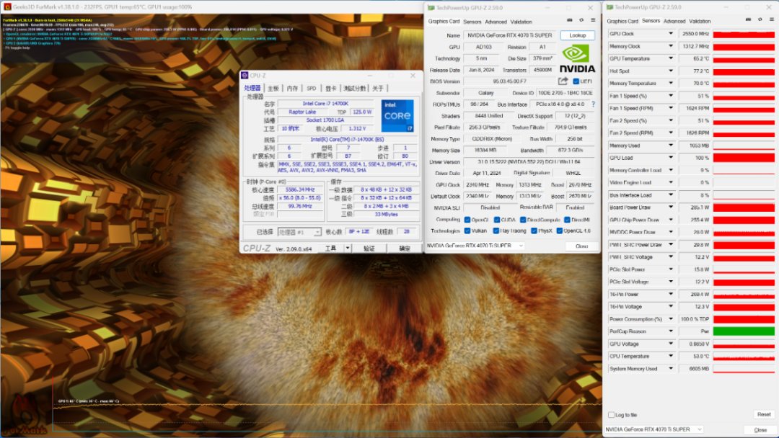
Task: Open the Sensors tab in the GPU-Z Graphics Card window
Action: [472, 22]
